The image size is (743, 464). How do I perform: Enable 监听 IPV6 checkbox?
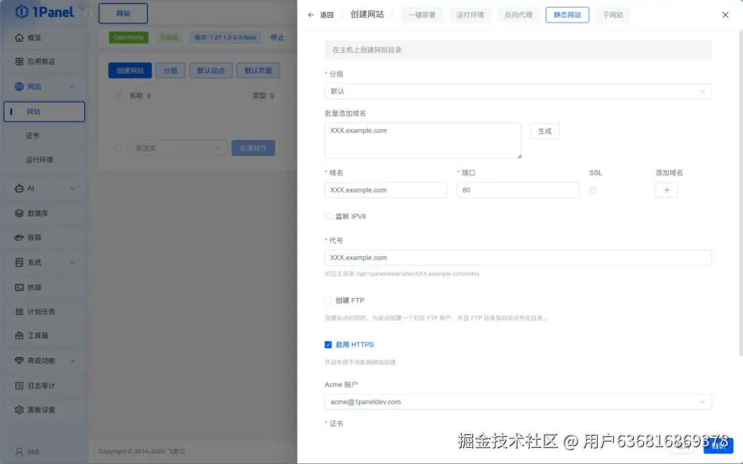click(328, 217)
